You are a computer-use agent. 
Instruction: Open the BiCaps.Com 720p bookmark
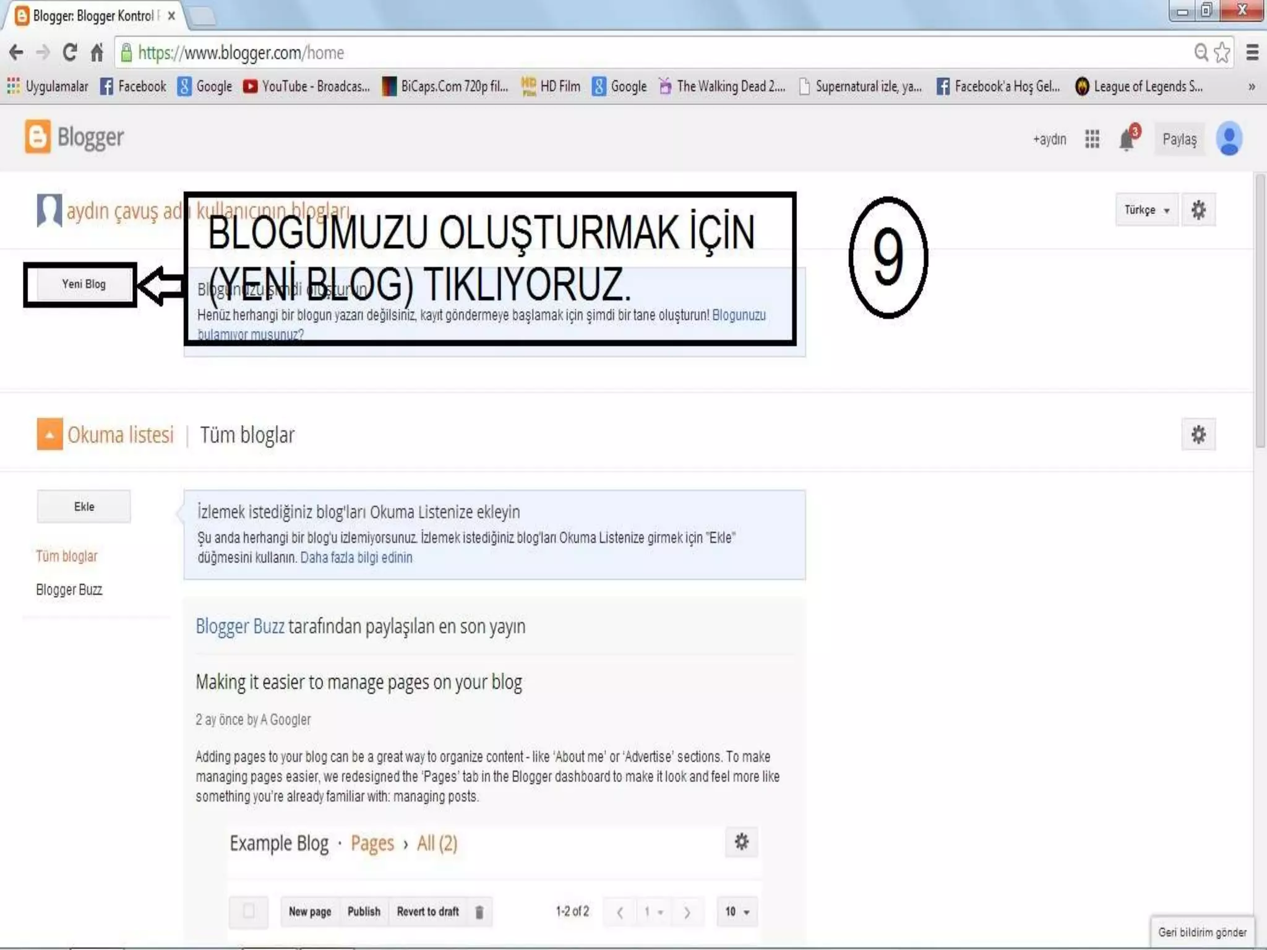[x=445, y=86]
